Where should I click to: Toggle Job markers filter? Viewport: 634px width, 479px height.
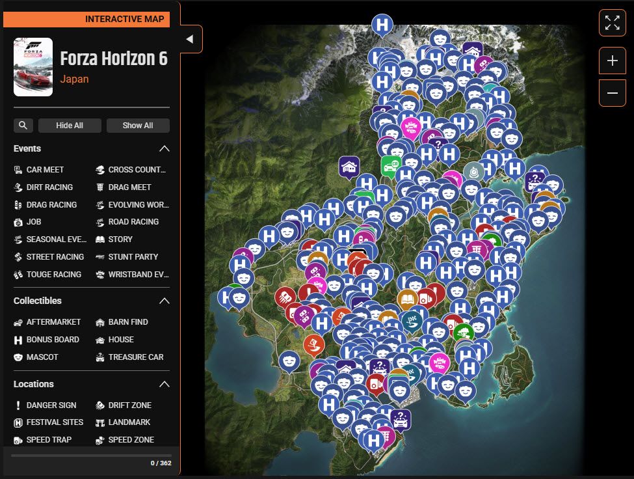pos(27,222)
